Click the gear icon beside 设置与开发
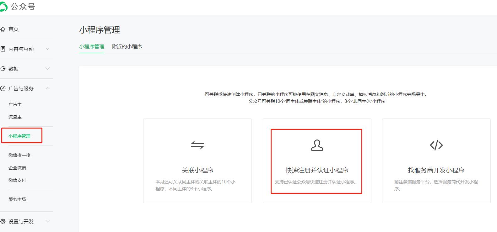The image size is (497, 232). click(x=3, y=221)
